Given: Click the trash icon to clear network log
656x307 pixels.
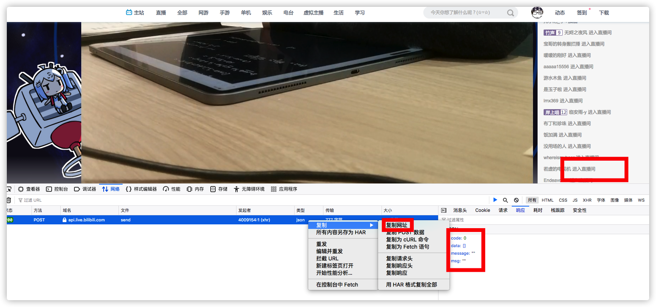Looking at the screenshot, I should (x=8, y=200).
